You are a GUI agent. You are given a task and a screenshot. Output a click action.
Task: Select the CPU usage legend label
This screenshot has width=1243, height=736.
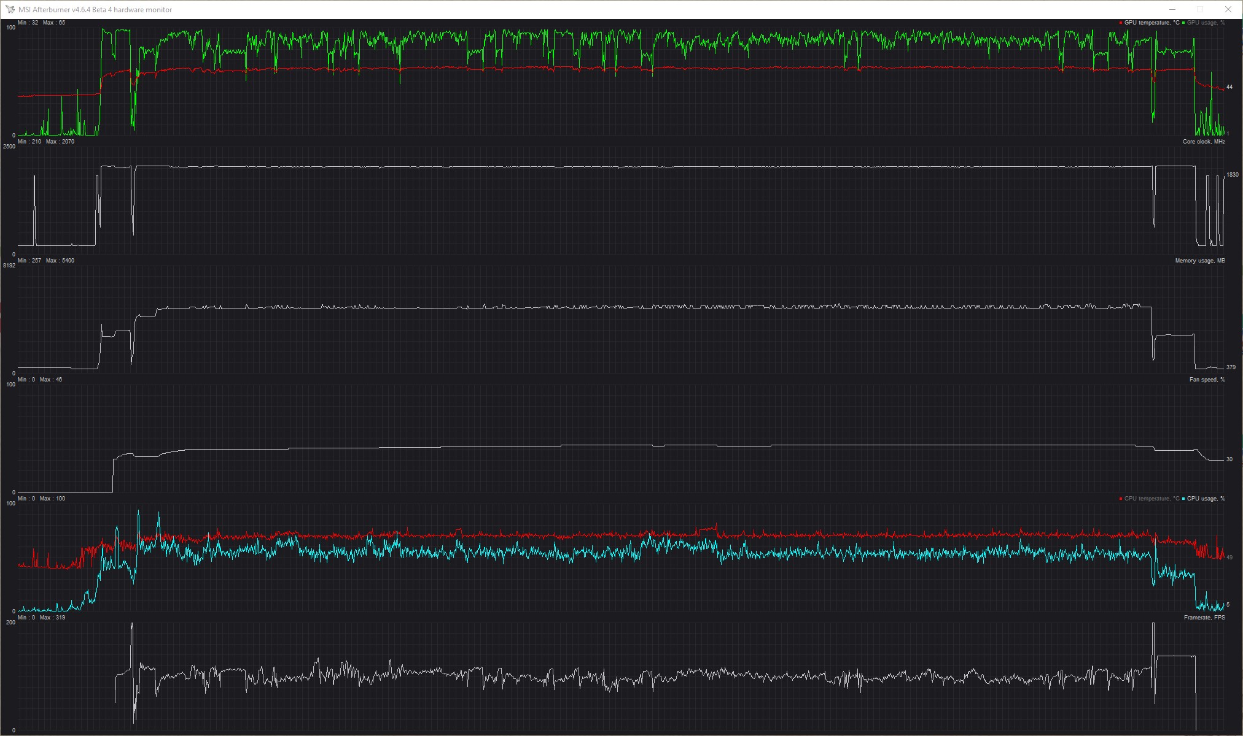1206,499
